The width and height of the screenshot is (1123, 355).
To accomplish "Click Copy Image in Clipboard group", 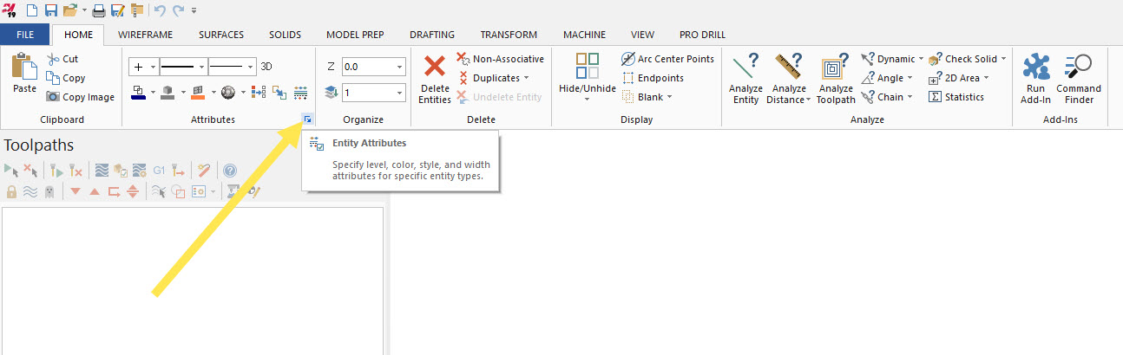I will pyautogui.click(x=81, y=97).
